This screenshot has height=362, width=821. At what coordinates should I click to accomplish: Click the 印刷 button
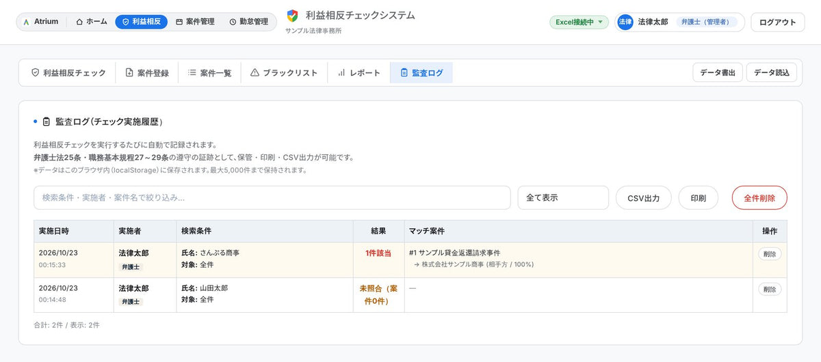click(x=699, y=198)
